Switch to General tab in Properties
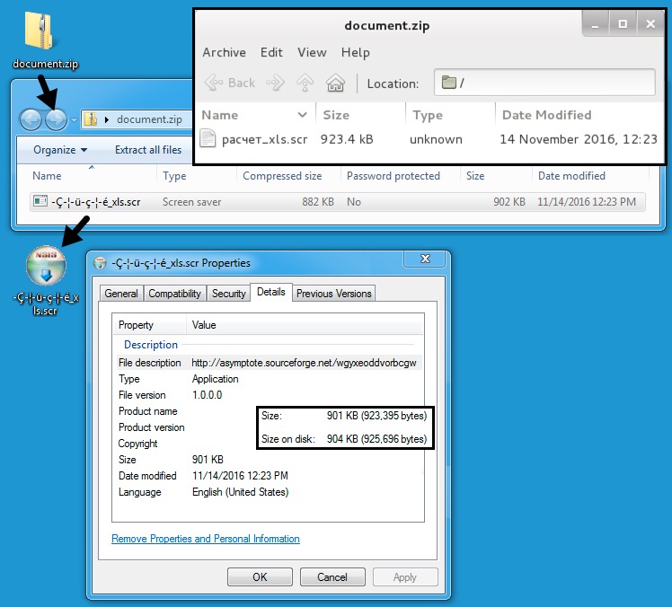This screenshot has height=607, width=672. pyautogui.click(x=121, y=294)
